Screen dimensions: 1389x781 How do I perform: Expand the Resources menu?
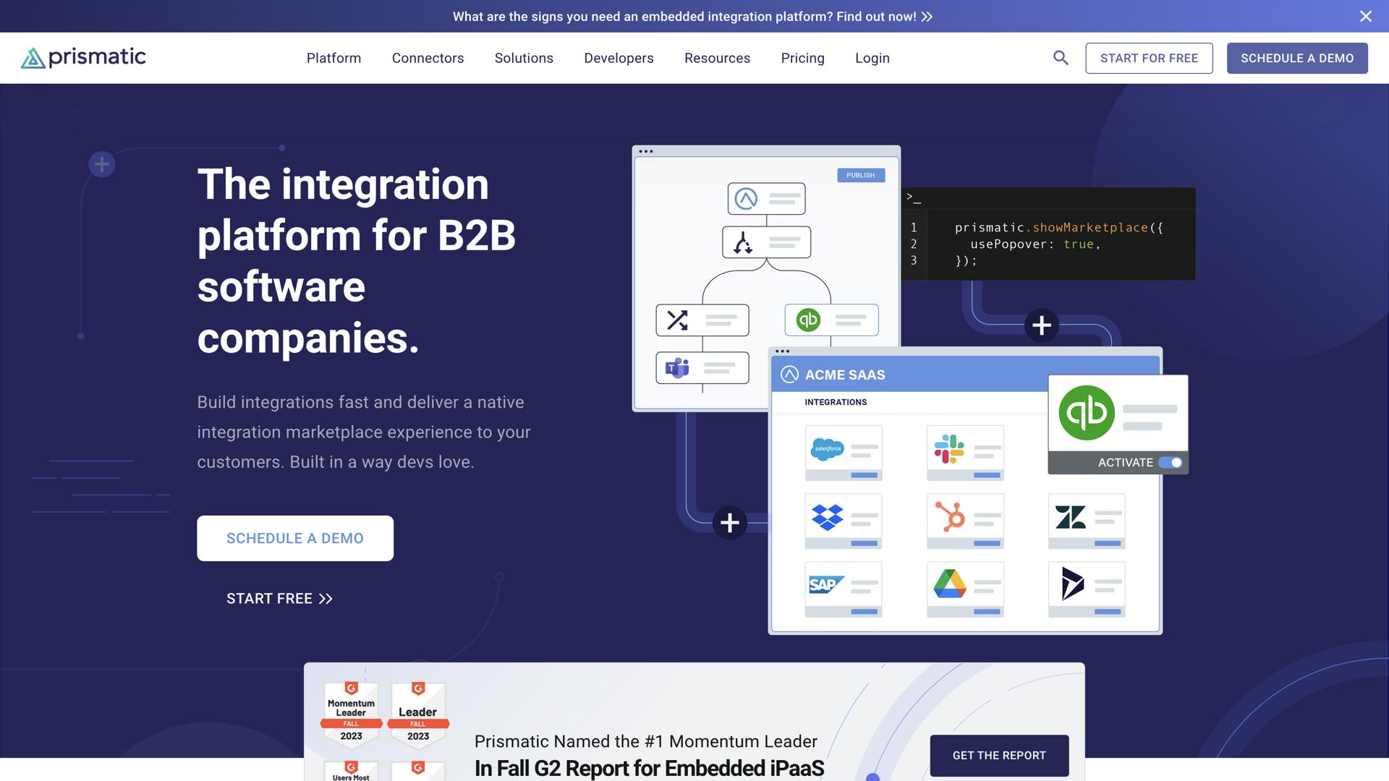coord(717,58)
